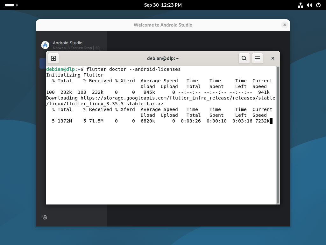
Task: Click the terminal cursor after 7232k
Action: point(271,121)
